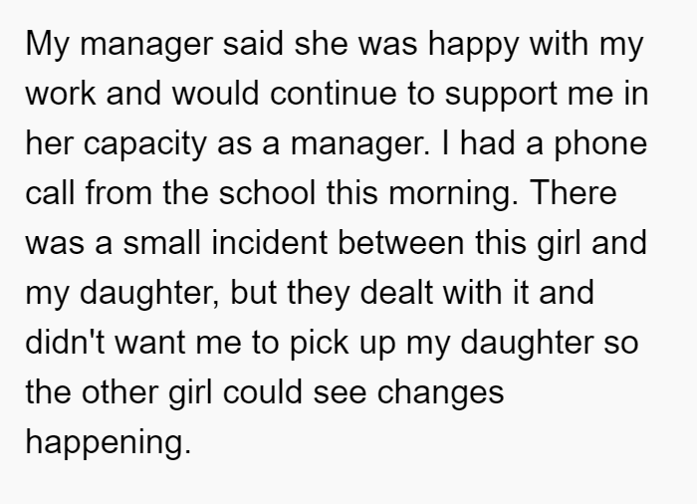Click the word "school" in fourth line
697x504 pixels.
pyautogui.click(x=267, y=193)
